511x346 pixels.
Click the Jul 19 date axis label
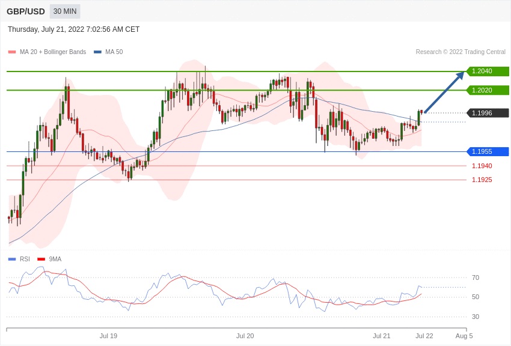[108, 336]
